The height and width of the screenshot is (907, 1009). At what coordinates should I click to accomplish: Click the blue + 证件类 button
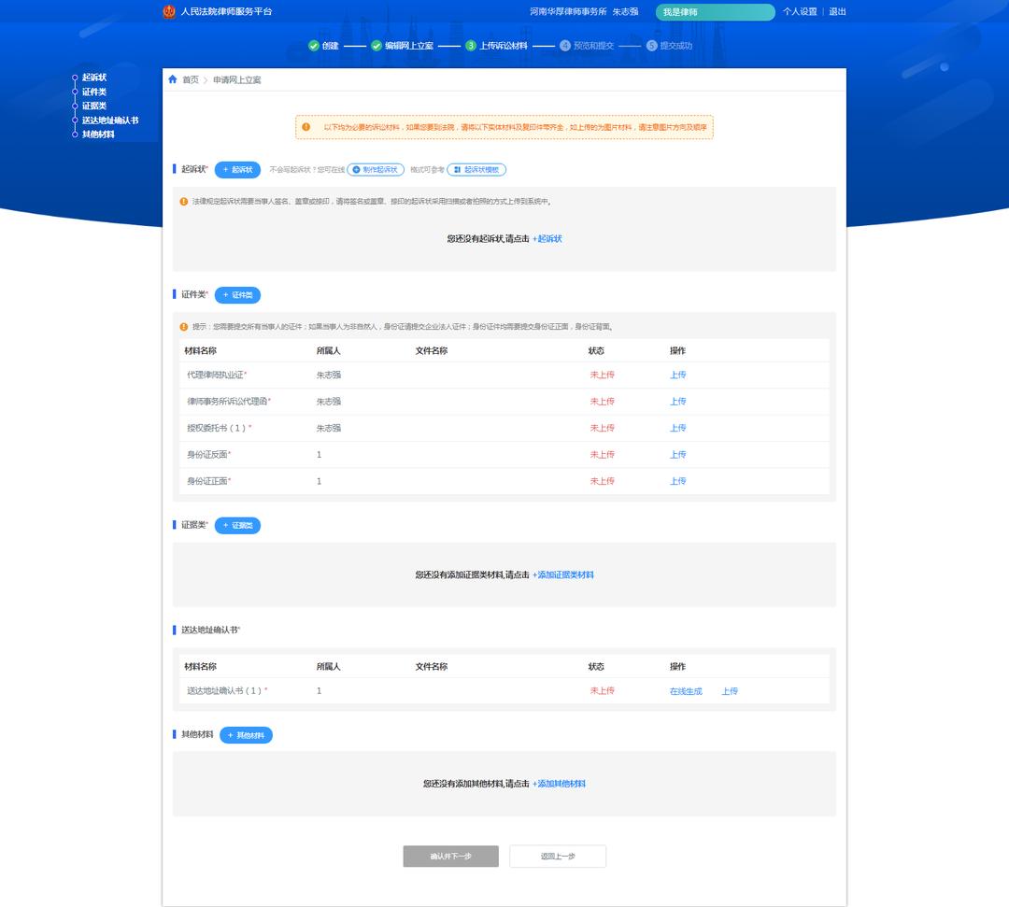tap(237, 295)
